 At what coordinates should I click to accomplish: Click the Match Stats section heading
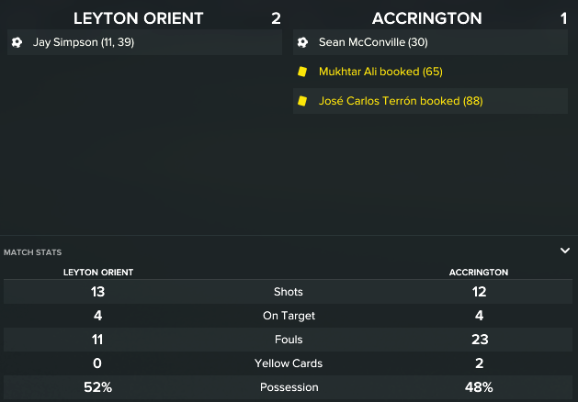pos(33,251)
